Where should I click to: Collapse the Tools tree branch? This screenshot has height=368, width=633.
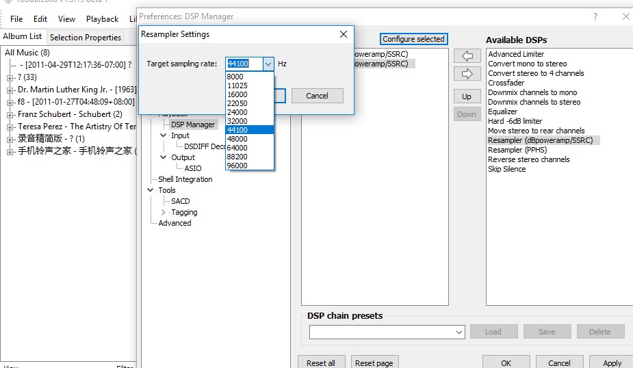pyautogui.click(x=151, y=190)
